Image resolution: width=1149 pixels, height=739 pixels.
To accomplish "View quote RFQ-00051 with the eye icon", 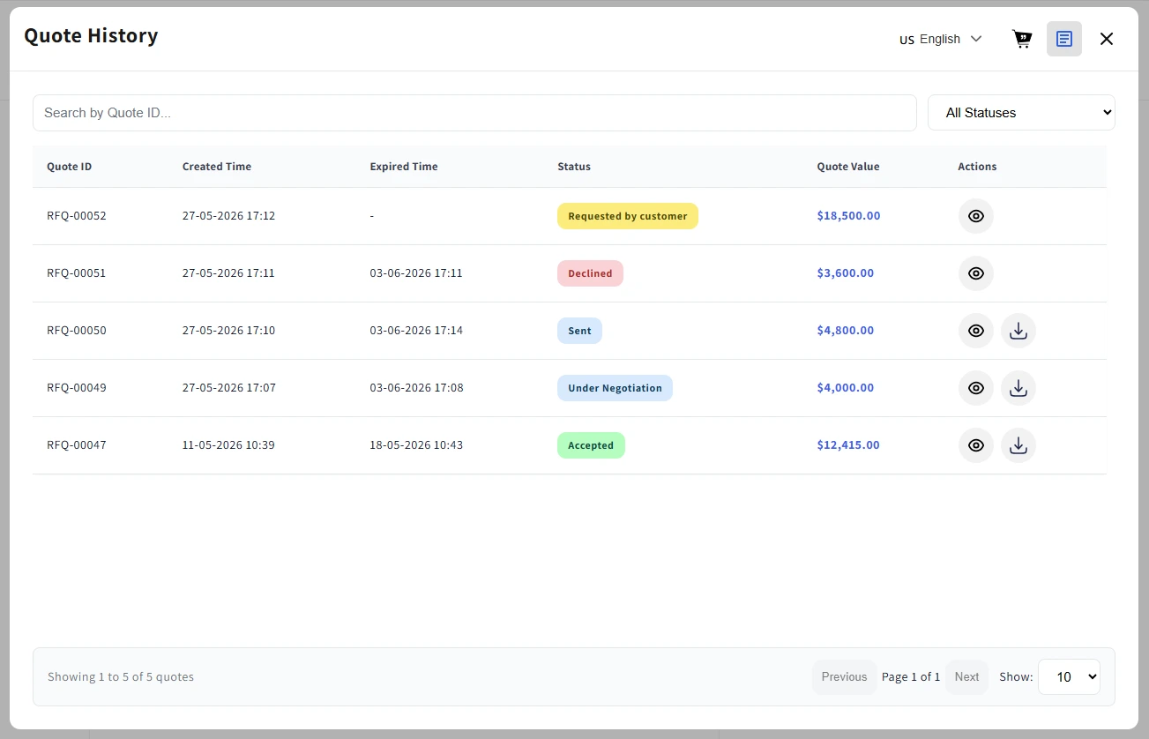I will click(975, 273).
